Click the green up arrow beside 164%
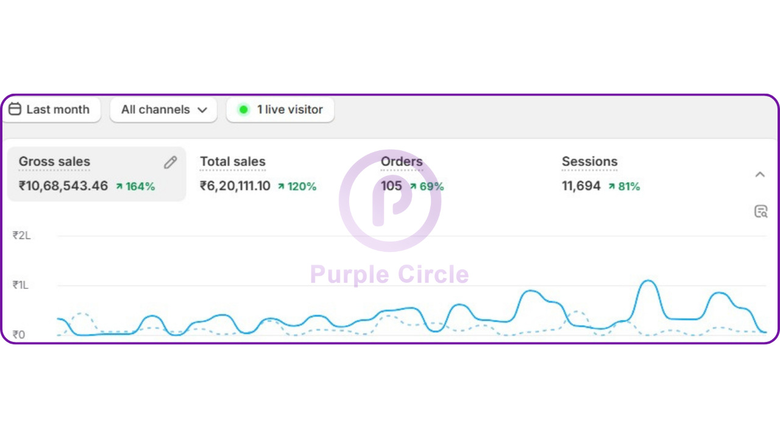This screenshot has width=780, height=438. pos(119,187)
